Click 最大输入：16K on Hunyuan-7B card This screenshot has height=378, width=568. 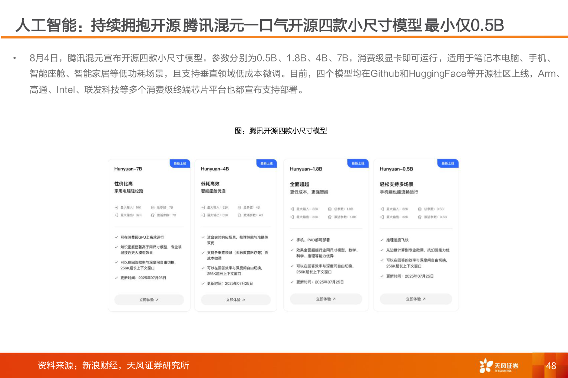click(131, 208)
